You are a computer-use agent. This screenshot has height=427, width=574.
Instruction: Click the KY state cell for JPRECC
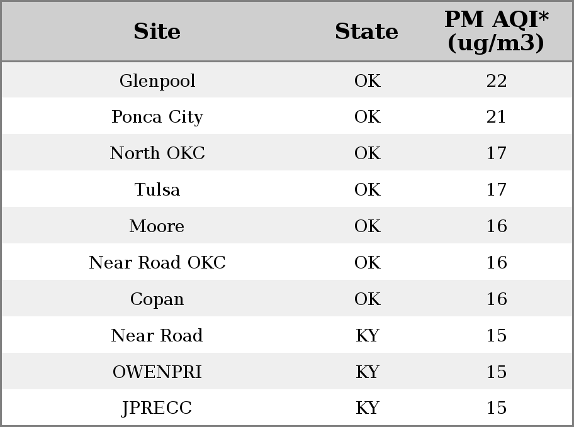click(368, 408)
